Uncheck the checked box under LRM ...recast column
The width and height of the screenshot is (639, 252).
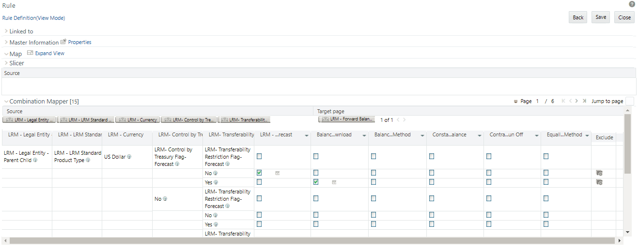click(259, 173)
